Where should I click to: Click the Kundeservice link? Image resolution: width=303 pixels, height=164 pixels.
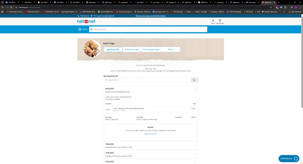coord(85,16)
